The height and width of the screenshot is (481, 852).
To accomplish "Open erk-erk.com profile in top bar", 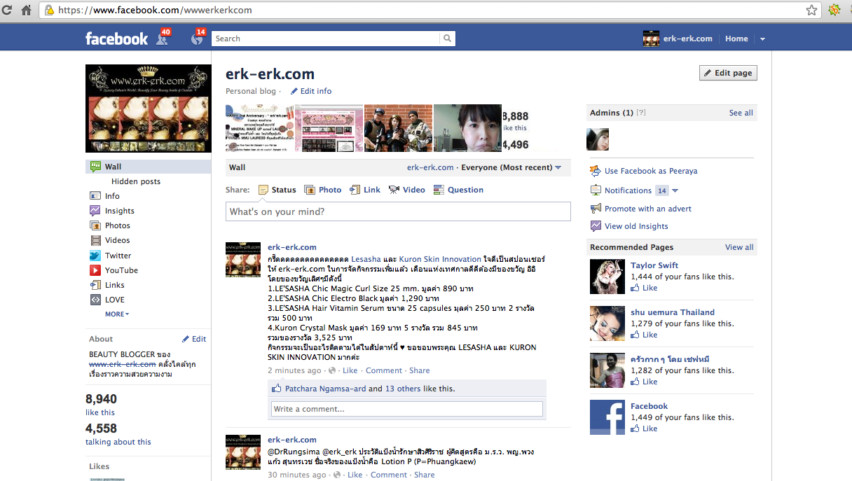I will pyautogui.click(x=678, y=39).
